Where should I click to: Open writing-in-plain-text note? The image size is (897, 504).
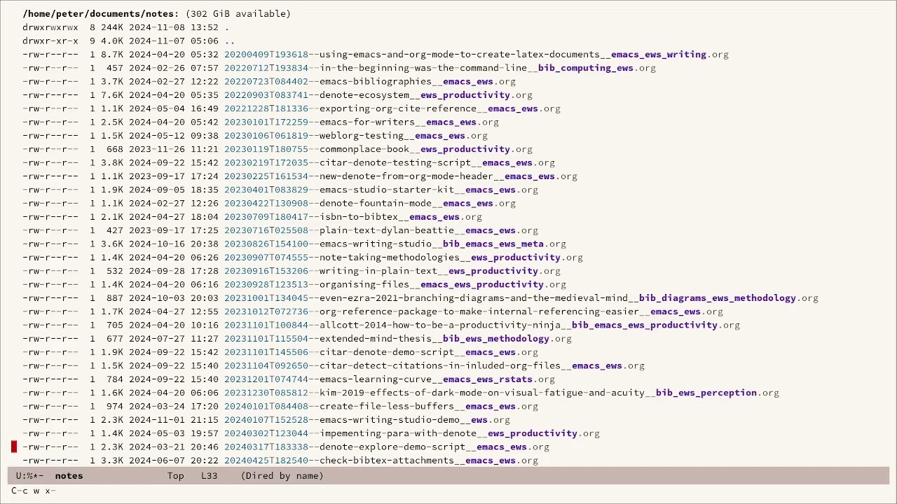tap(392, 271)
